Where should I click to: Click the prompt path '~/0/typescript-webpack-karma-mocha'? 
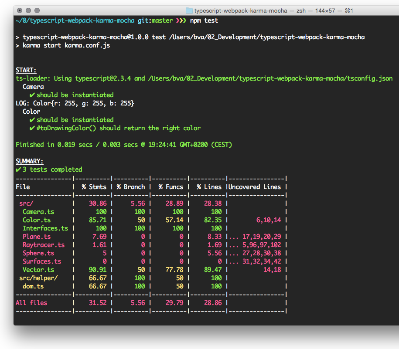[75, 20]
